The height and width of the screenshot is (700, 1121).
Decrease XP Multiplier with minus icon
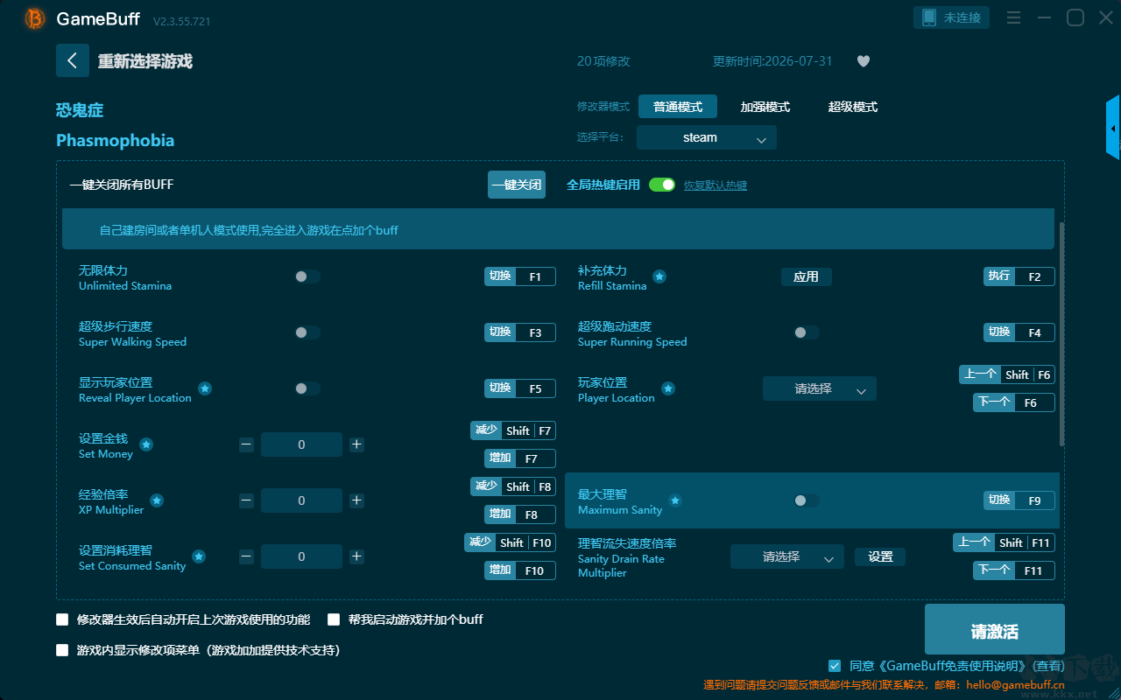pyautogui.click(x=246, y=500)
